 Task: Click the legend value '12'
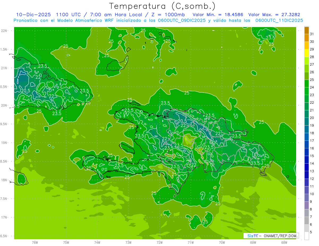click(312, 179)
